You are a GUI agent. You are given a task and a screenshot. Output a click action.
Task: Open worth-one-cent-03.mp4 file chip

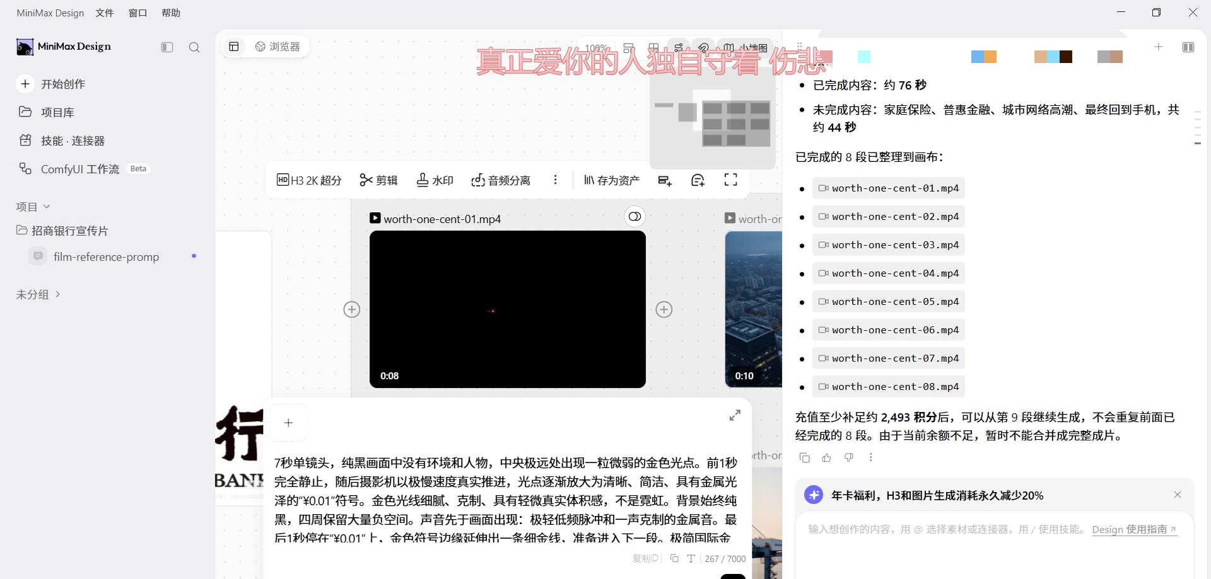pos(889,245)
